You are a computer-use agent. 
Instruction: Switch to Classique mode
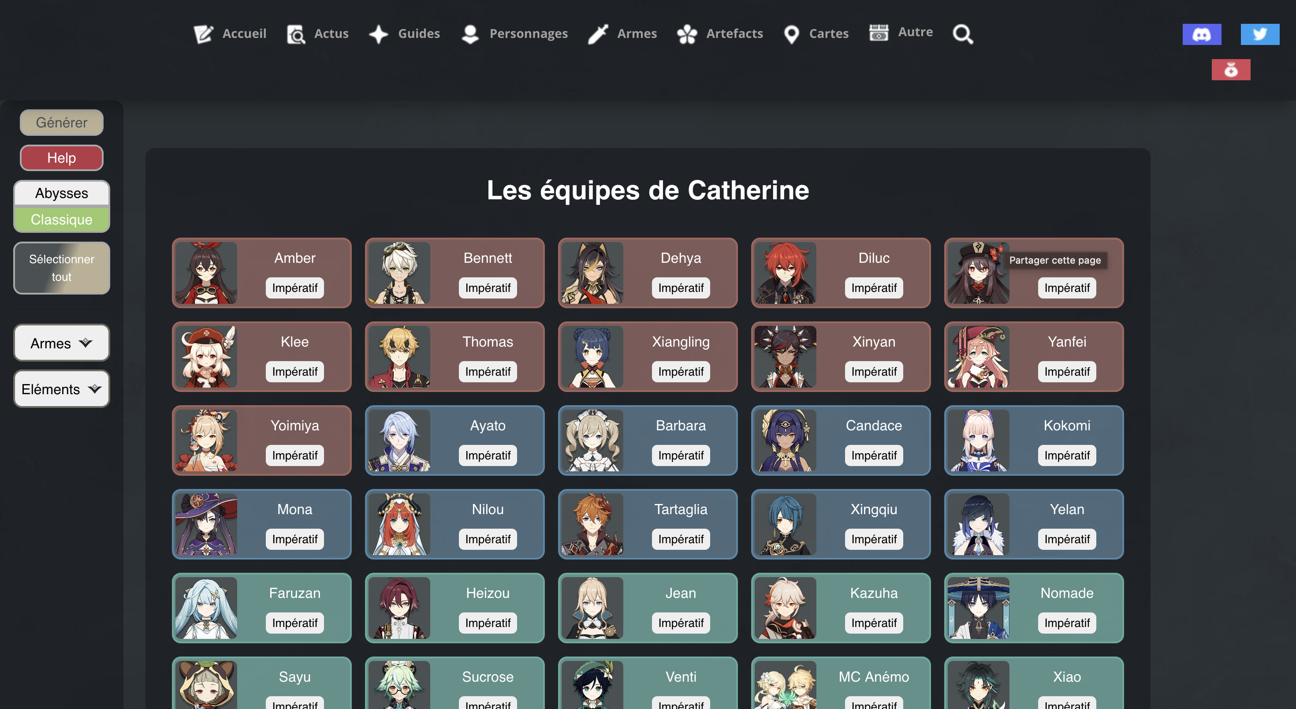pos(61,220)
